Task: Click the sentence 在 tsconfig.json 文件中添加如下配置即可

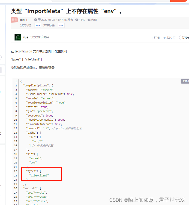Action: 39,51
